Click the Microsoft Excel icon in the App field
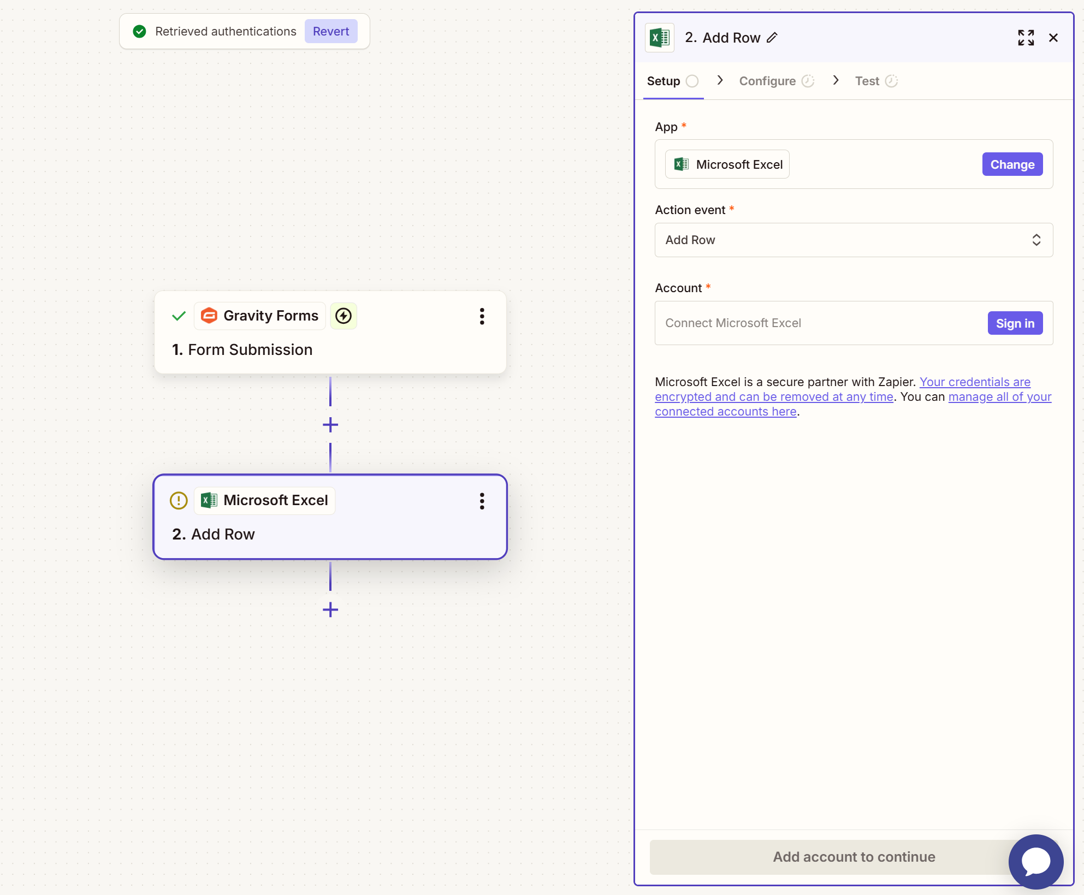The height and width of the screenshot is (895, 1084). pos(680,164)
